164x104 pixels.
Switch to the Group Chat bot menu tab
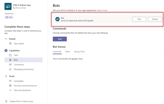click(x=79, y=52)
